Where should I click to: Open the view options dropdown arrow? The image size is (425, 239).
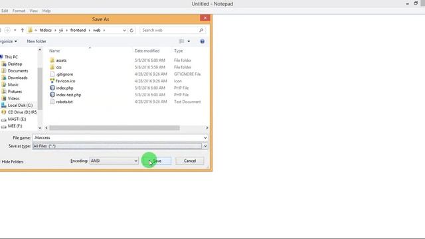tap(189, 41)
